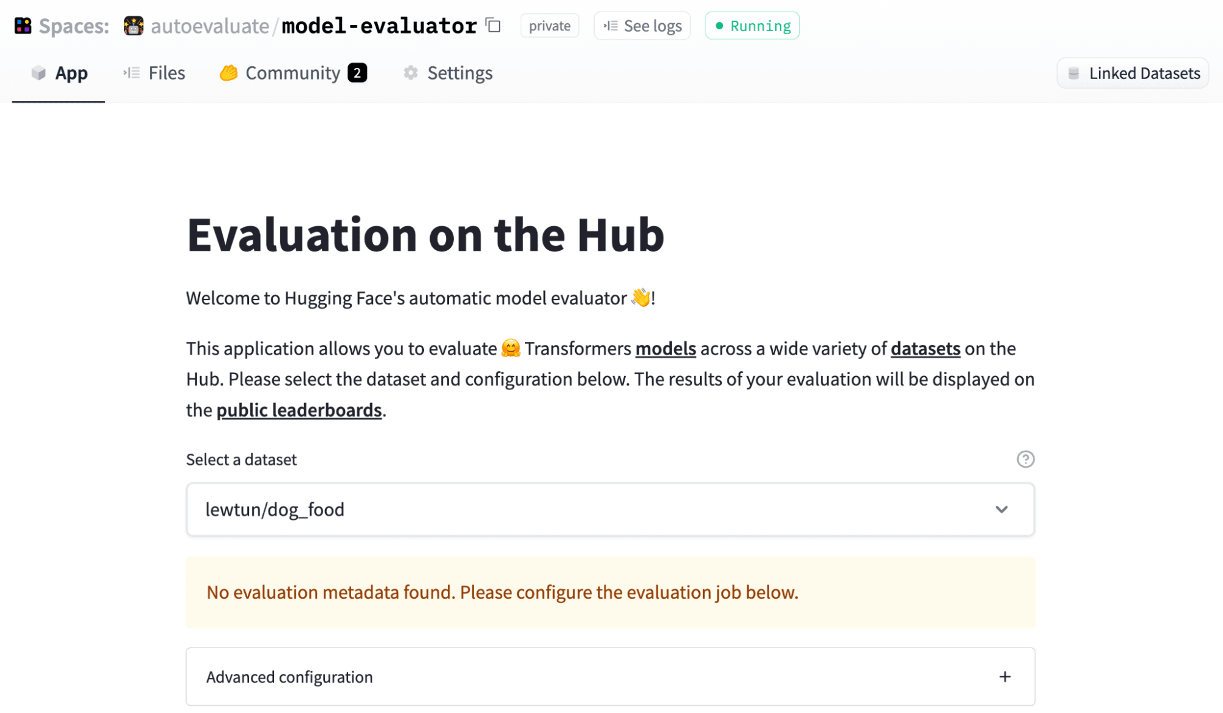Open the lewtun/dog_food dataset dropdown
This screenshot has width=1223, height=713.
coord(609,509)
